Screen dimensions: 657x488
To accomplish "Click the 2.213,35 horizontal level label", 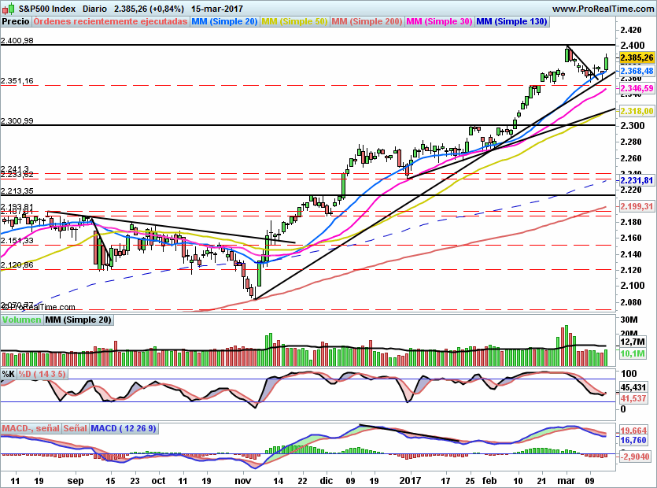I will click(17, 191).
